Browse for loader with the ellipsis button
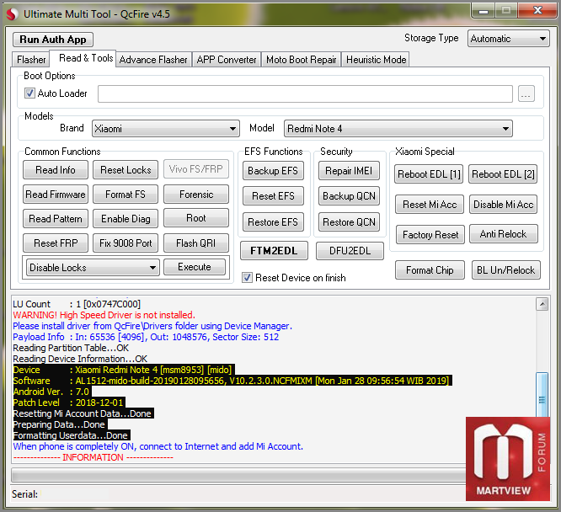Viewport: 561px width, 512px height. tap(526, 93)
